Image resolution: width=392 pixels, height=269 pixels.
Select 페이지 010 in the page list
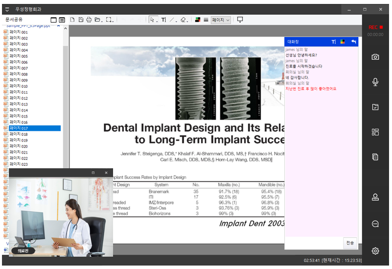click(x=19, y=86)
